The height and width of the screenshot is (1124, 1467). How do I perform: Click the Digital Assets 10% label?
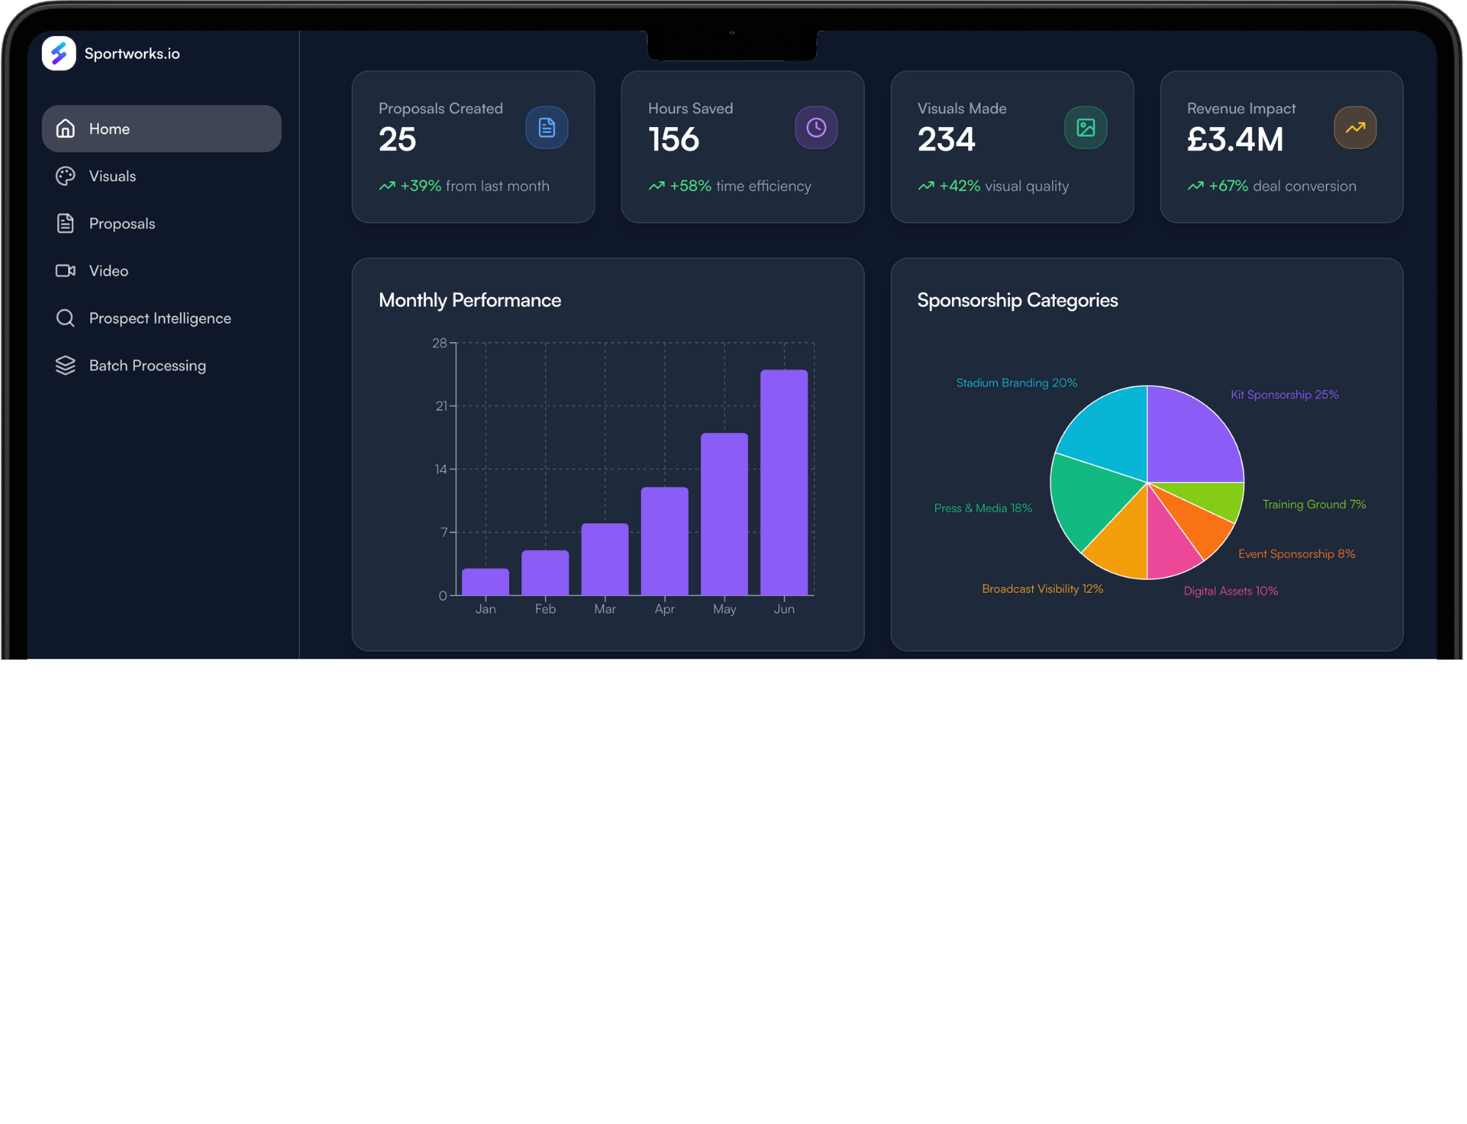[1230, 591]
